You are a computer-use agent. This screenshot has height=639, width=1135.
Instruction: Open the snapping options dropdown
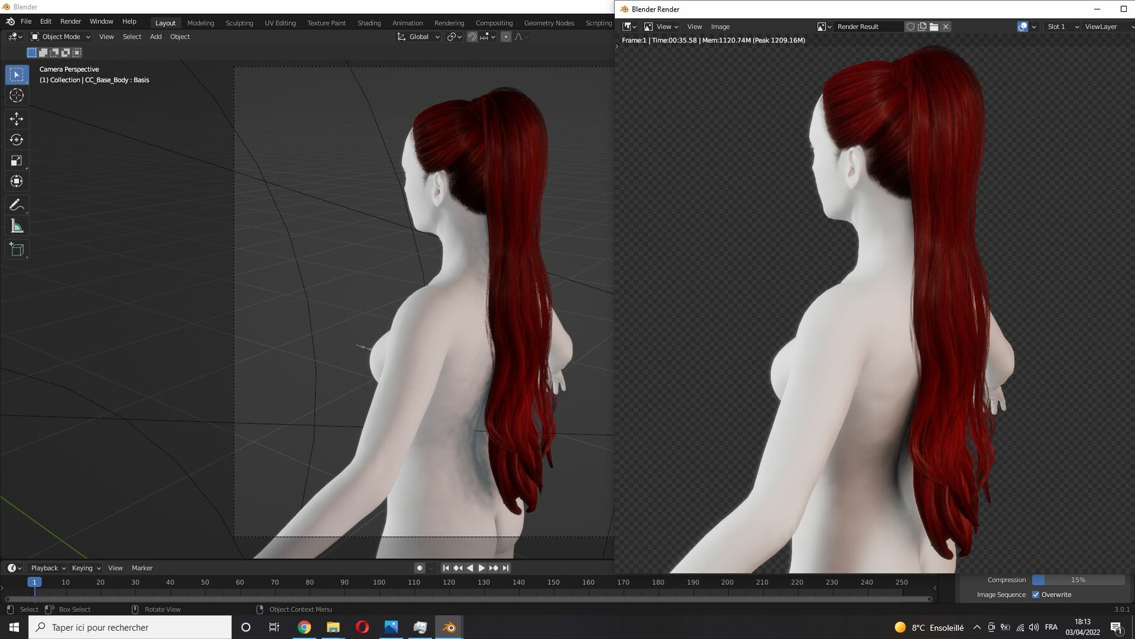tap(488, 37)
